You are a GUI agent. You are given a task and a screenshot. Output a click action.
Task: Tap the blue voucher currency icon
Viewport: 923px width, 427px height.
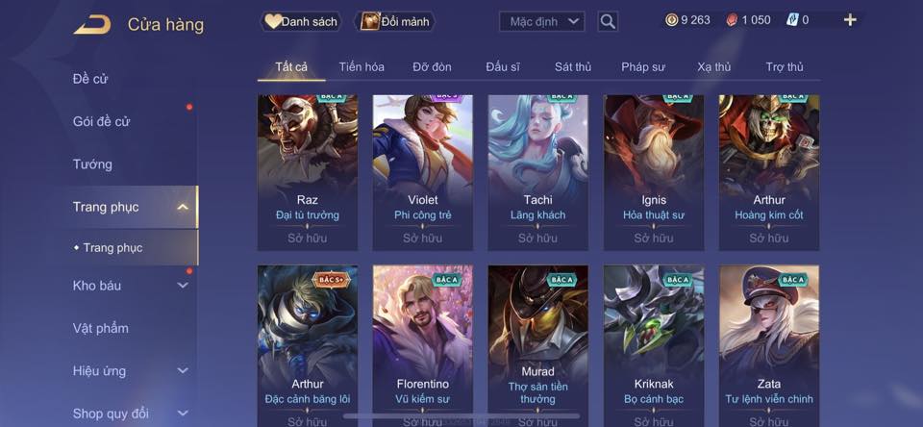coord(791,20)
